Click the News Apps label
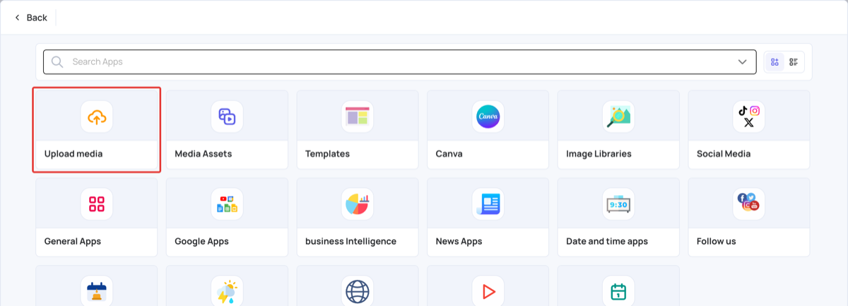Image resolution: width=848 pixels, height=306 pixels. (459, 241)
